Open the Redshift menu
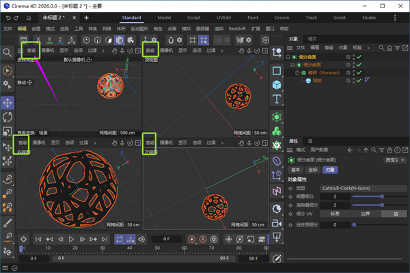This screenshot has height=273, width=410. click(237, 29)
